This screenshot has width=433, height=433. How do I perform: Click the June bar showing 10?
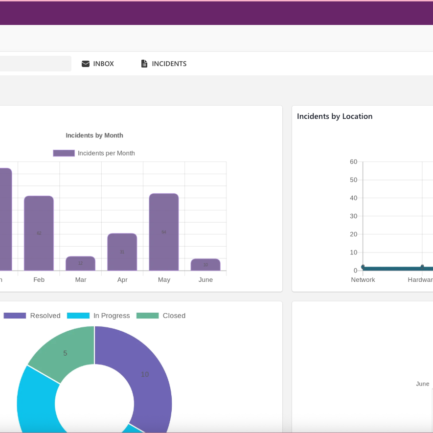tap(205, 265)
